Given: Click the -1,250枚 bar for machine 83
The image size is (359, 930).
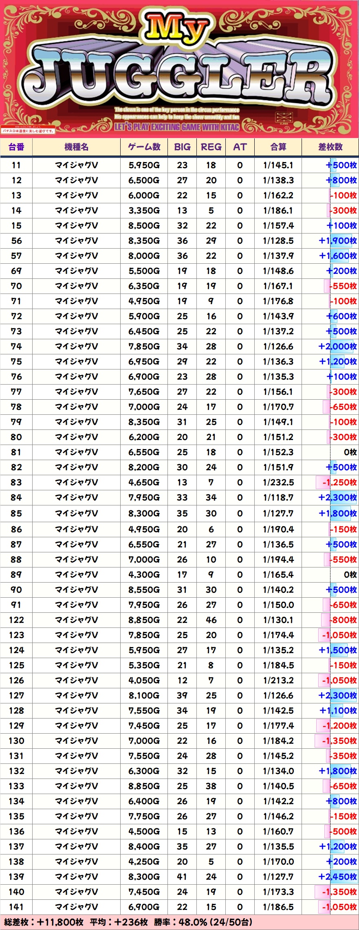Looking at the screenshot, I should pos(339,483).
